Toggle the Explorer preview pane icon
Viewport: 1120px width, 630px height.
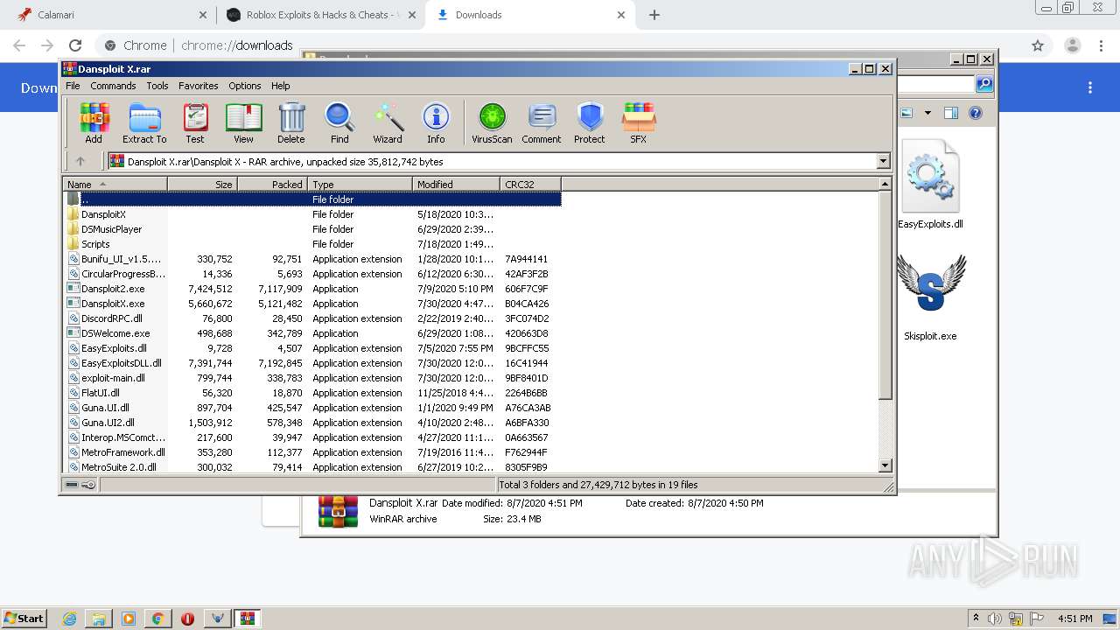[951, 113]
